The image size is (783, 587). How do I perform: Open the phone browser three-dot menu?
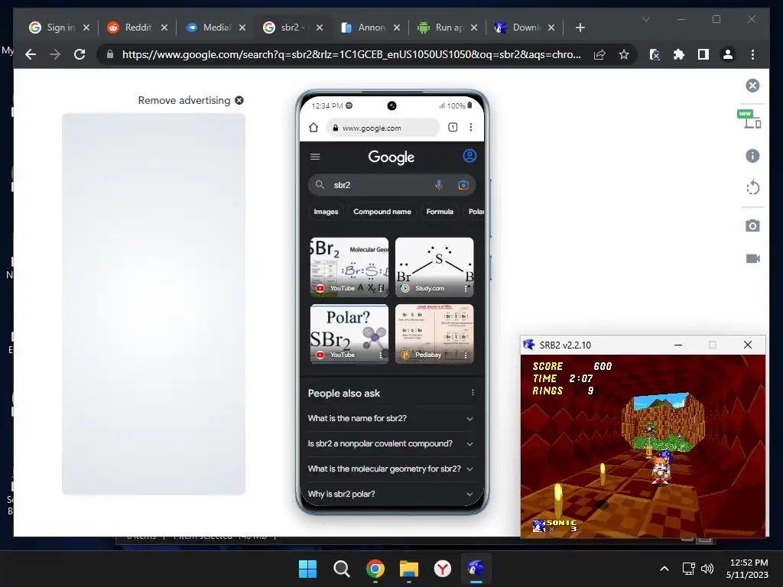[470, 128]
